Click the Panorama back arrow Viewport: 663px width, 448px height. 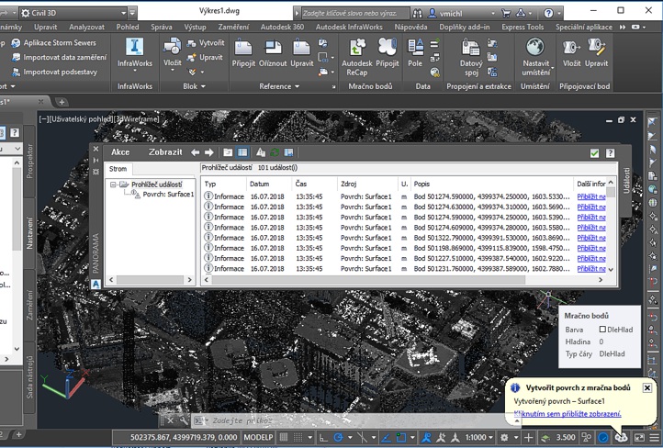click(x=195, y=152)
